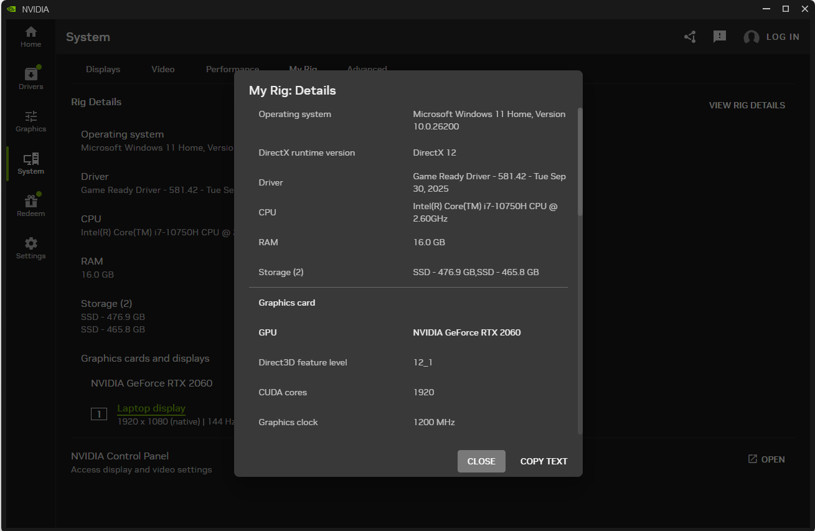This screenshot has width=815, height=531.
Task: Switch to the Advanced tab
Action: point(367,69)
